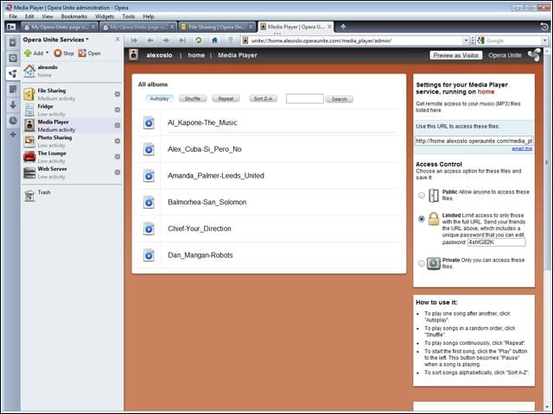Open the address bar history dropdown
Image resolution: width=553 pixels, height=414 pixels.
pyautogui.click(x=466, y=41)
